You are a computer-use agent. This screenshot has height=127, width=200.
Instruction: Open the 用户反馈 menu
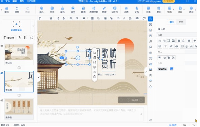tap(31, 1)
